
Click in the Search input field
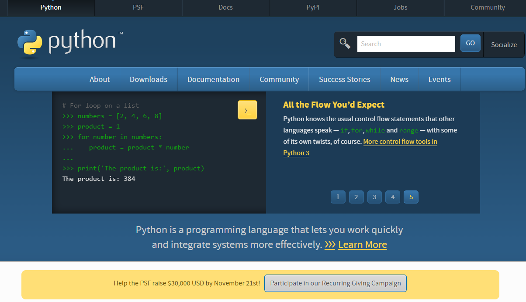click(x=406, y=44)
